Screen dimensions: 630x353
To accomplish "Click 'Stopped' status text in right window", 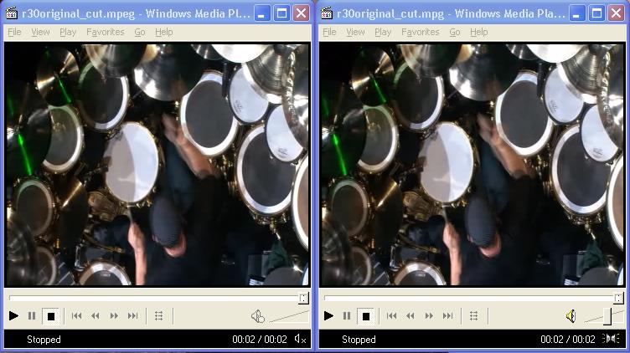I will 359,340.
